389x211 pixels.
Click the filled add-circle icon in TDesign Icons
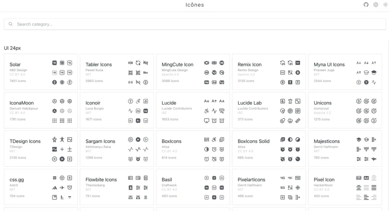tap(62, 159)
